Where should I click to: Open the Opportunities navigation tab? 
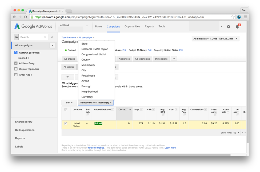tap(132, 26)
